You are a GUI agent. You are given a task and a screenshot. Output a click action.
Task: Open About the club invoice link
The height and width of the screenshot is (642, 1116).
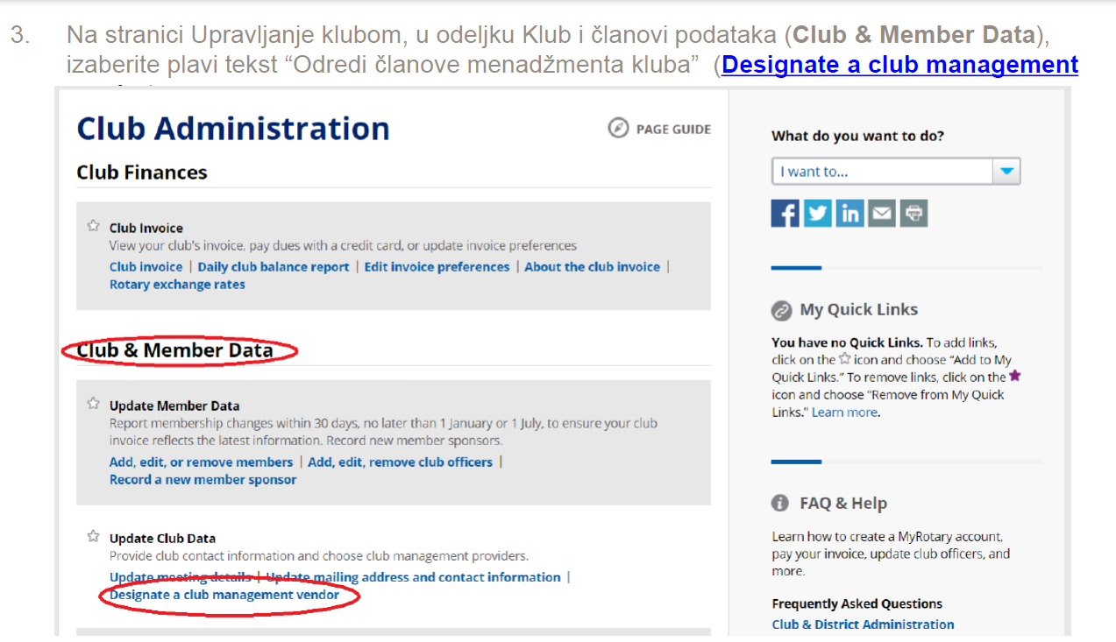592,267
